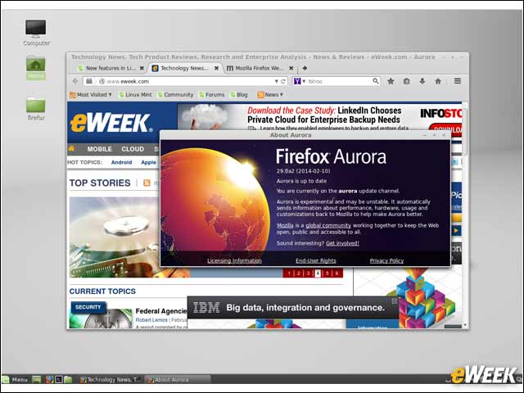The width and height of the screenshot is (524, 393).
Task: Jump to top story slide 2
Action: [298, 273]
